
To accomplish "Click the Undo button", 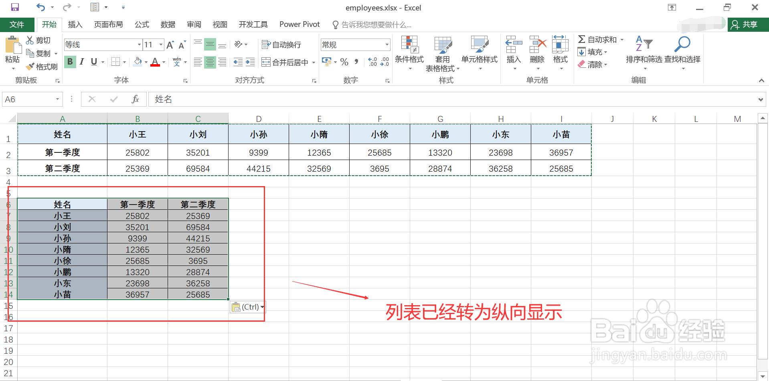I will coord(40,7).
